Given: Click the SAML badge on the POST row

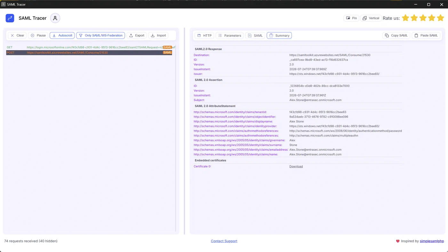Looking at the screenshot, I should (x=167, y=53).
